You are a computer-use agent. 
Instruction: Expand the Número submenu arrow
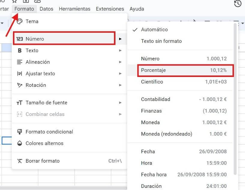[121, 38]
